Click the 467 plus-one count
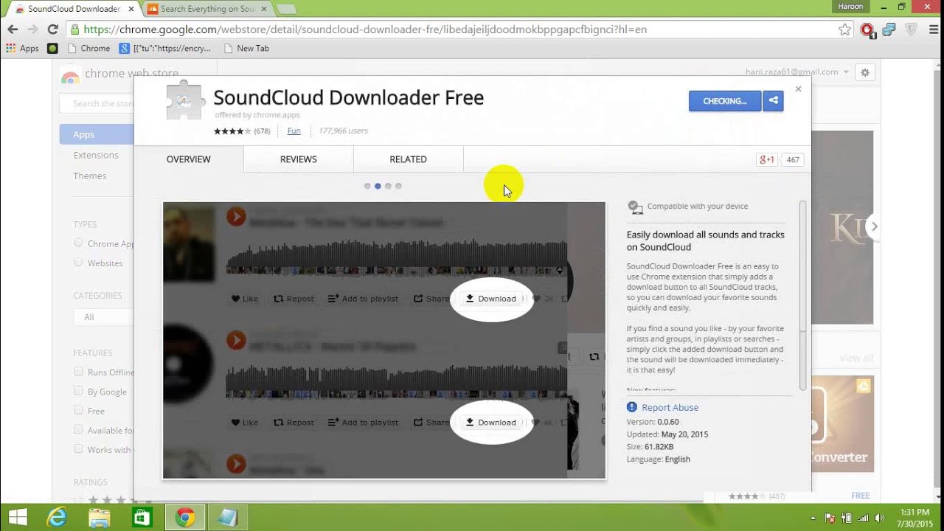This screenshot has height=531, width=944. (x=793, y=159)
